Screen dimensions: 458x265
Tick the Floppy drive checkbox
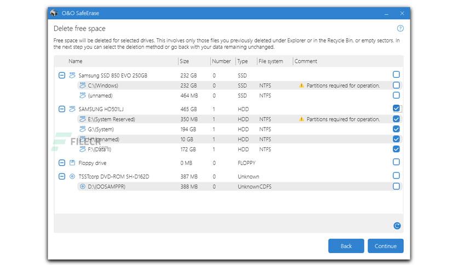396,162
